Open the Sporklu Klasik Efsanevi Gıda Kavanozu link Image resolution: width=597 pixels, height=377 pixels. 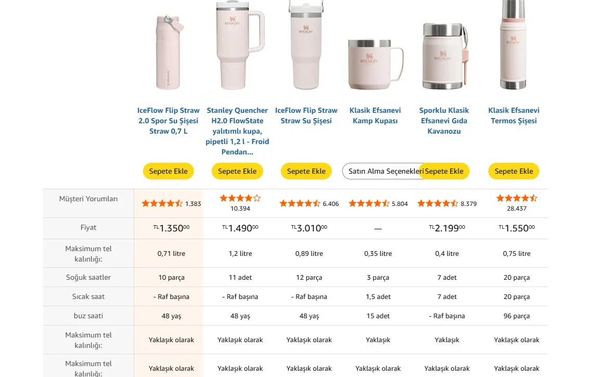444,121
